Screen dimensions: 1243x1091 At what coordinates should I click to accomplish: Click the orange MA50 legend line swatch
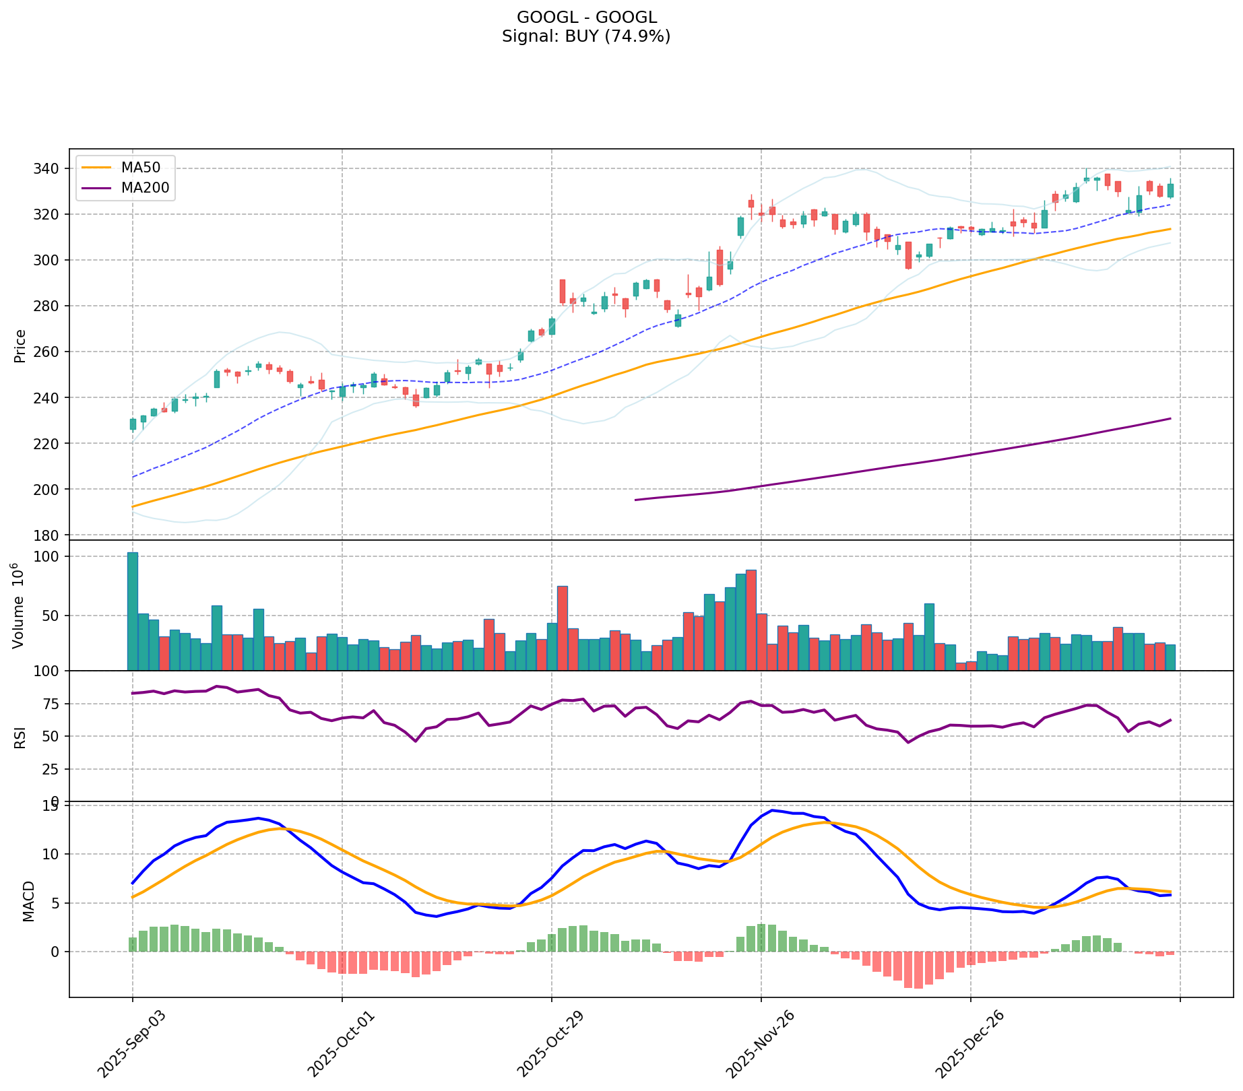click(x=96, y=168)
